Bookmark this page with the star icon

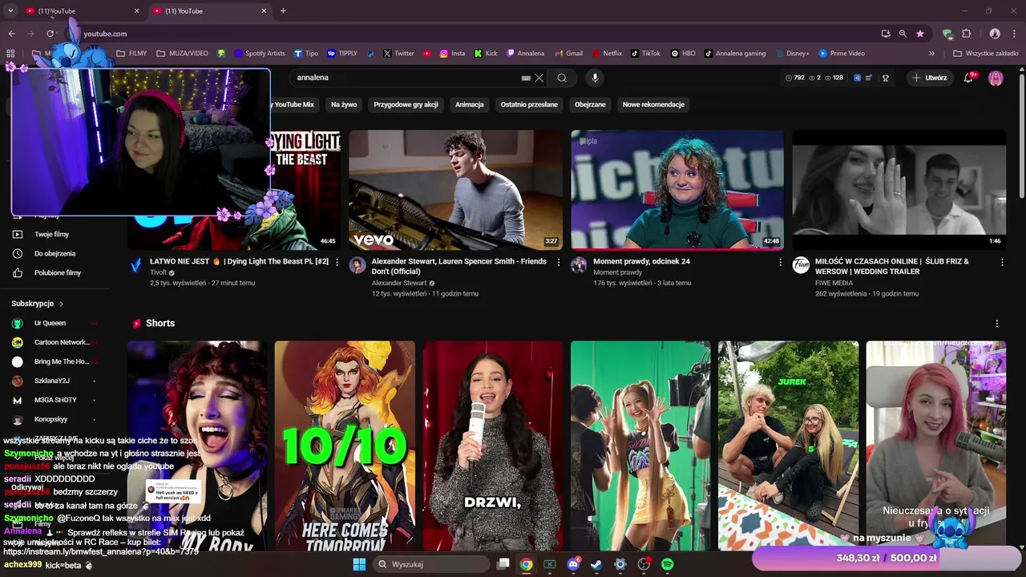(x=920, y=34)
